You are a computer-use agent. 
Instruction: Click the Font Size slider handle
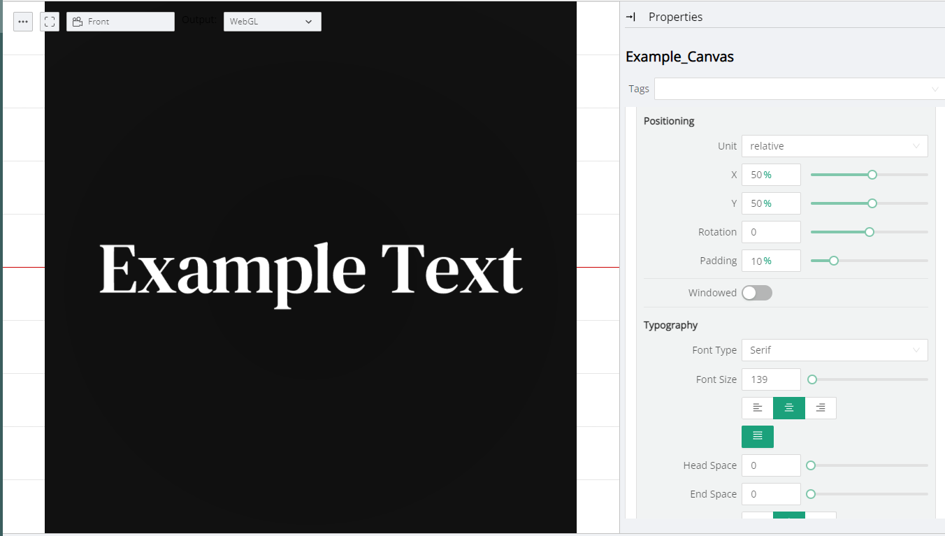pyautogui.click(x=812, y=379)
